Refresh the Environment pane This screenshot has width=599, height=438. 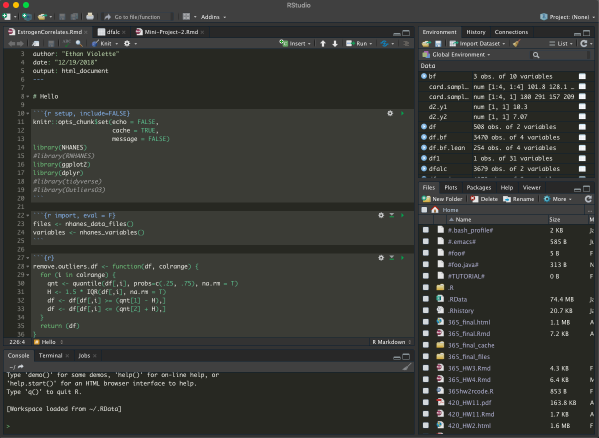[583, 43]
